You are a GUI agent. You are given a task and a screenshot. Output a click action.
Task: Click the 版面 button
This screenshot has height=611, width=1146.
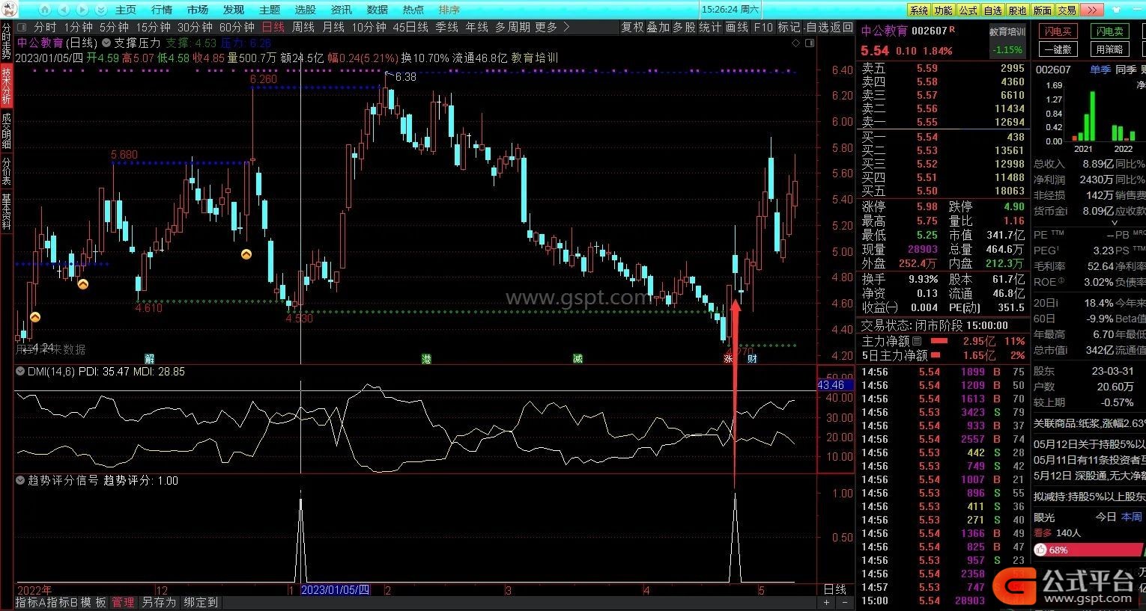(1042, 10)
